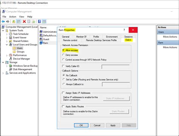Click the blue Help toolbar icon
This screenshot has height=136, width=179.
click(x=39, y=22)
